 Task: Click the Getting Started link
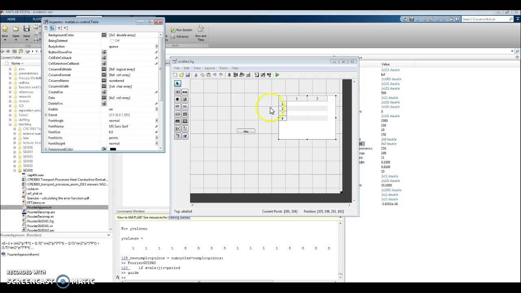click(179, 217)
